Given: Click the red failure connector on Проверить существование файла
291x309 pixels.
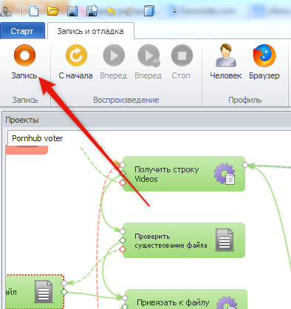Looking at the screenshot, I should 123,249.
